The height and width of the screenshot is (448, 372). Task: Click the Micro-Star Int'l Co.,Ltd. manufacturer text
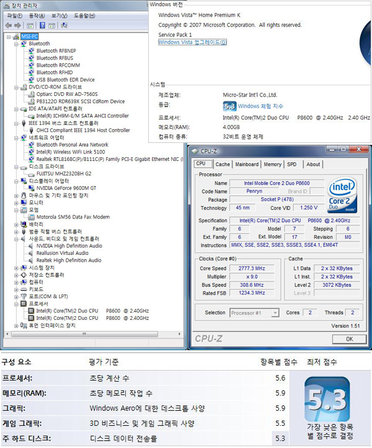point(250,95)
